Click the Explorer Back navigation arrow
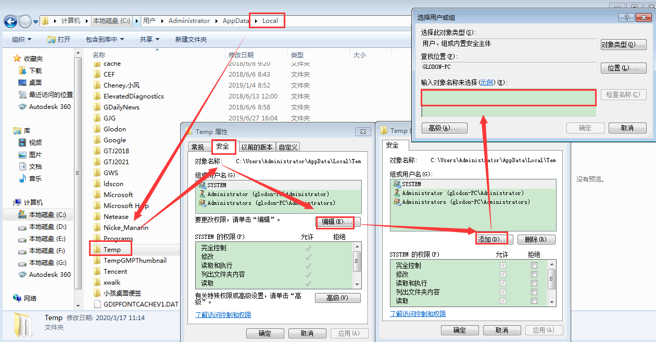This screenshot has width=656, height=342. (10, 21)
